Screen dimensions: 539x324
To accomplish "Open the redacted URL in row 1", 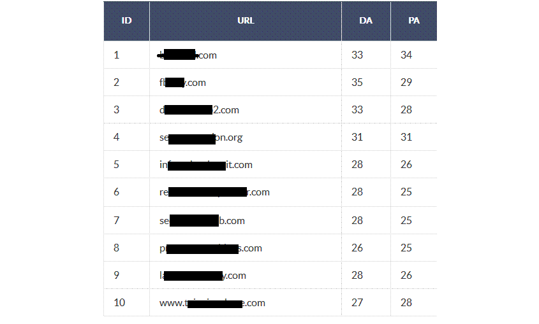I will 188,55.
